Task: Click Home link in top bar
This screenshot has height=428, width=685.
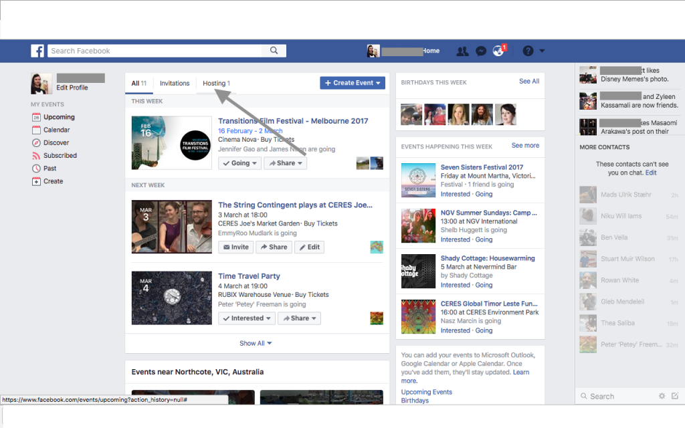Action: tap(431, 51)
